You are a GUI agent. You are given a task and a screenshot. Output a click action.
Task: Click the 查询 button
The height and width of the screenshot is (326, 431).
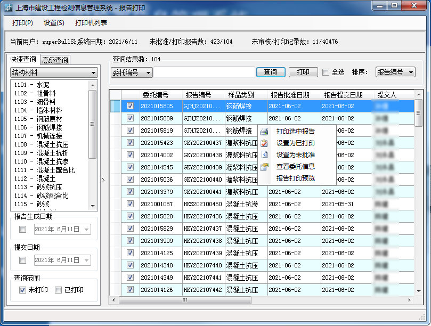click(x=270, y=72)
